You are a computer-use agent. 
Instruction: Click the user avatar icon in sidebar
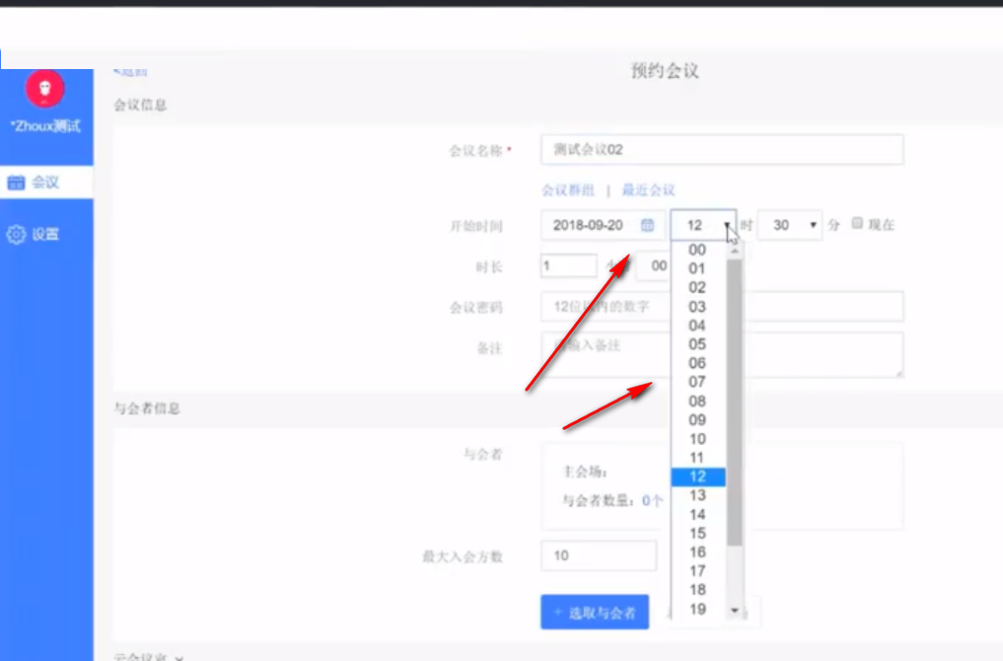pos(45,90)
